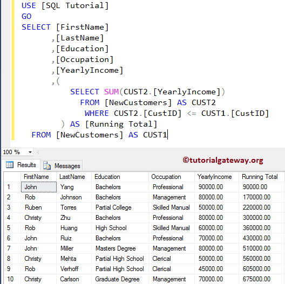Select the Running Total value 170000.00
This screenshot has width=285, height=284.
click(261, 197)
